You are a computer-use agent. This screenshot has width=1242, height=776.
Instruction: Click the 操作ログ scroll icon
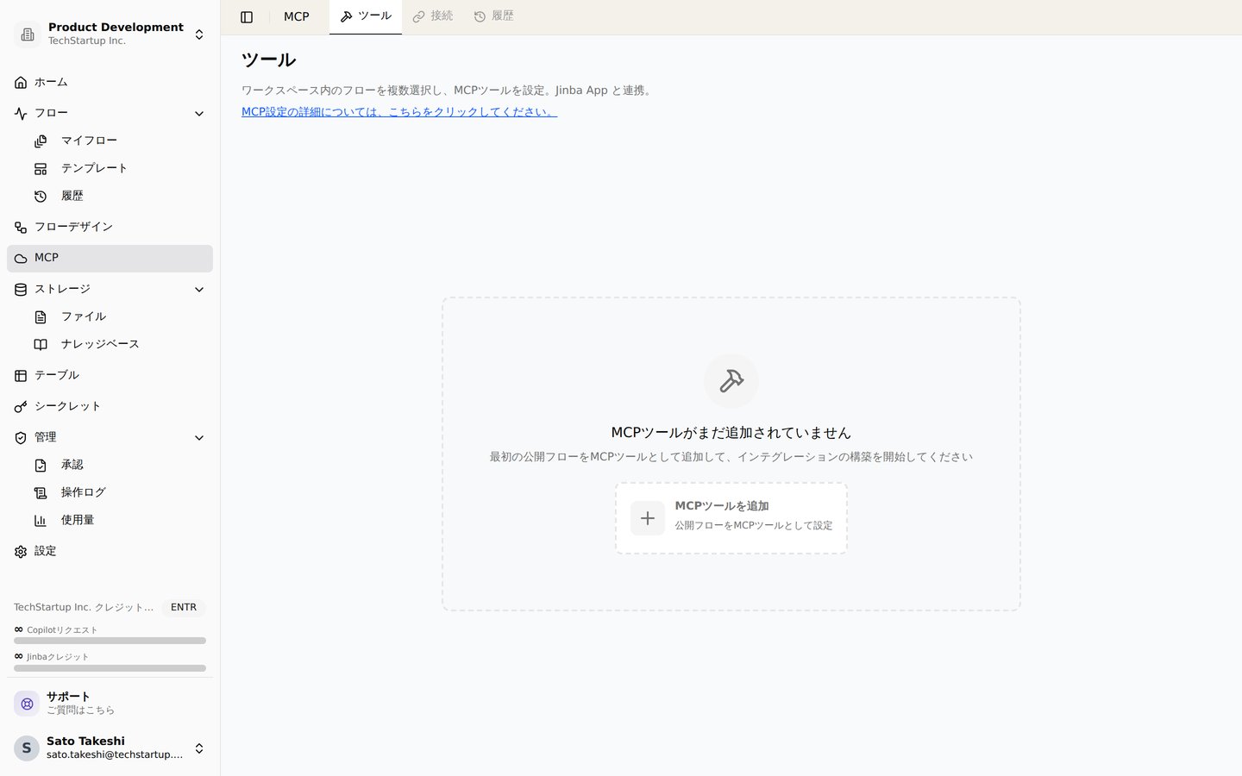41,493
